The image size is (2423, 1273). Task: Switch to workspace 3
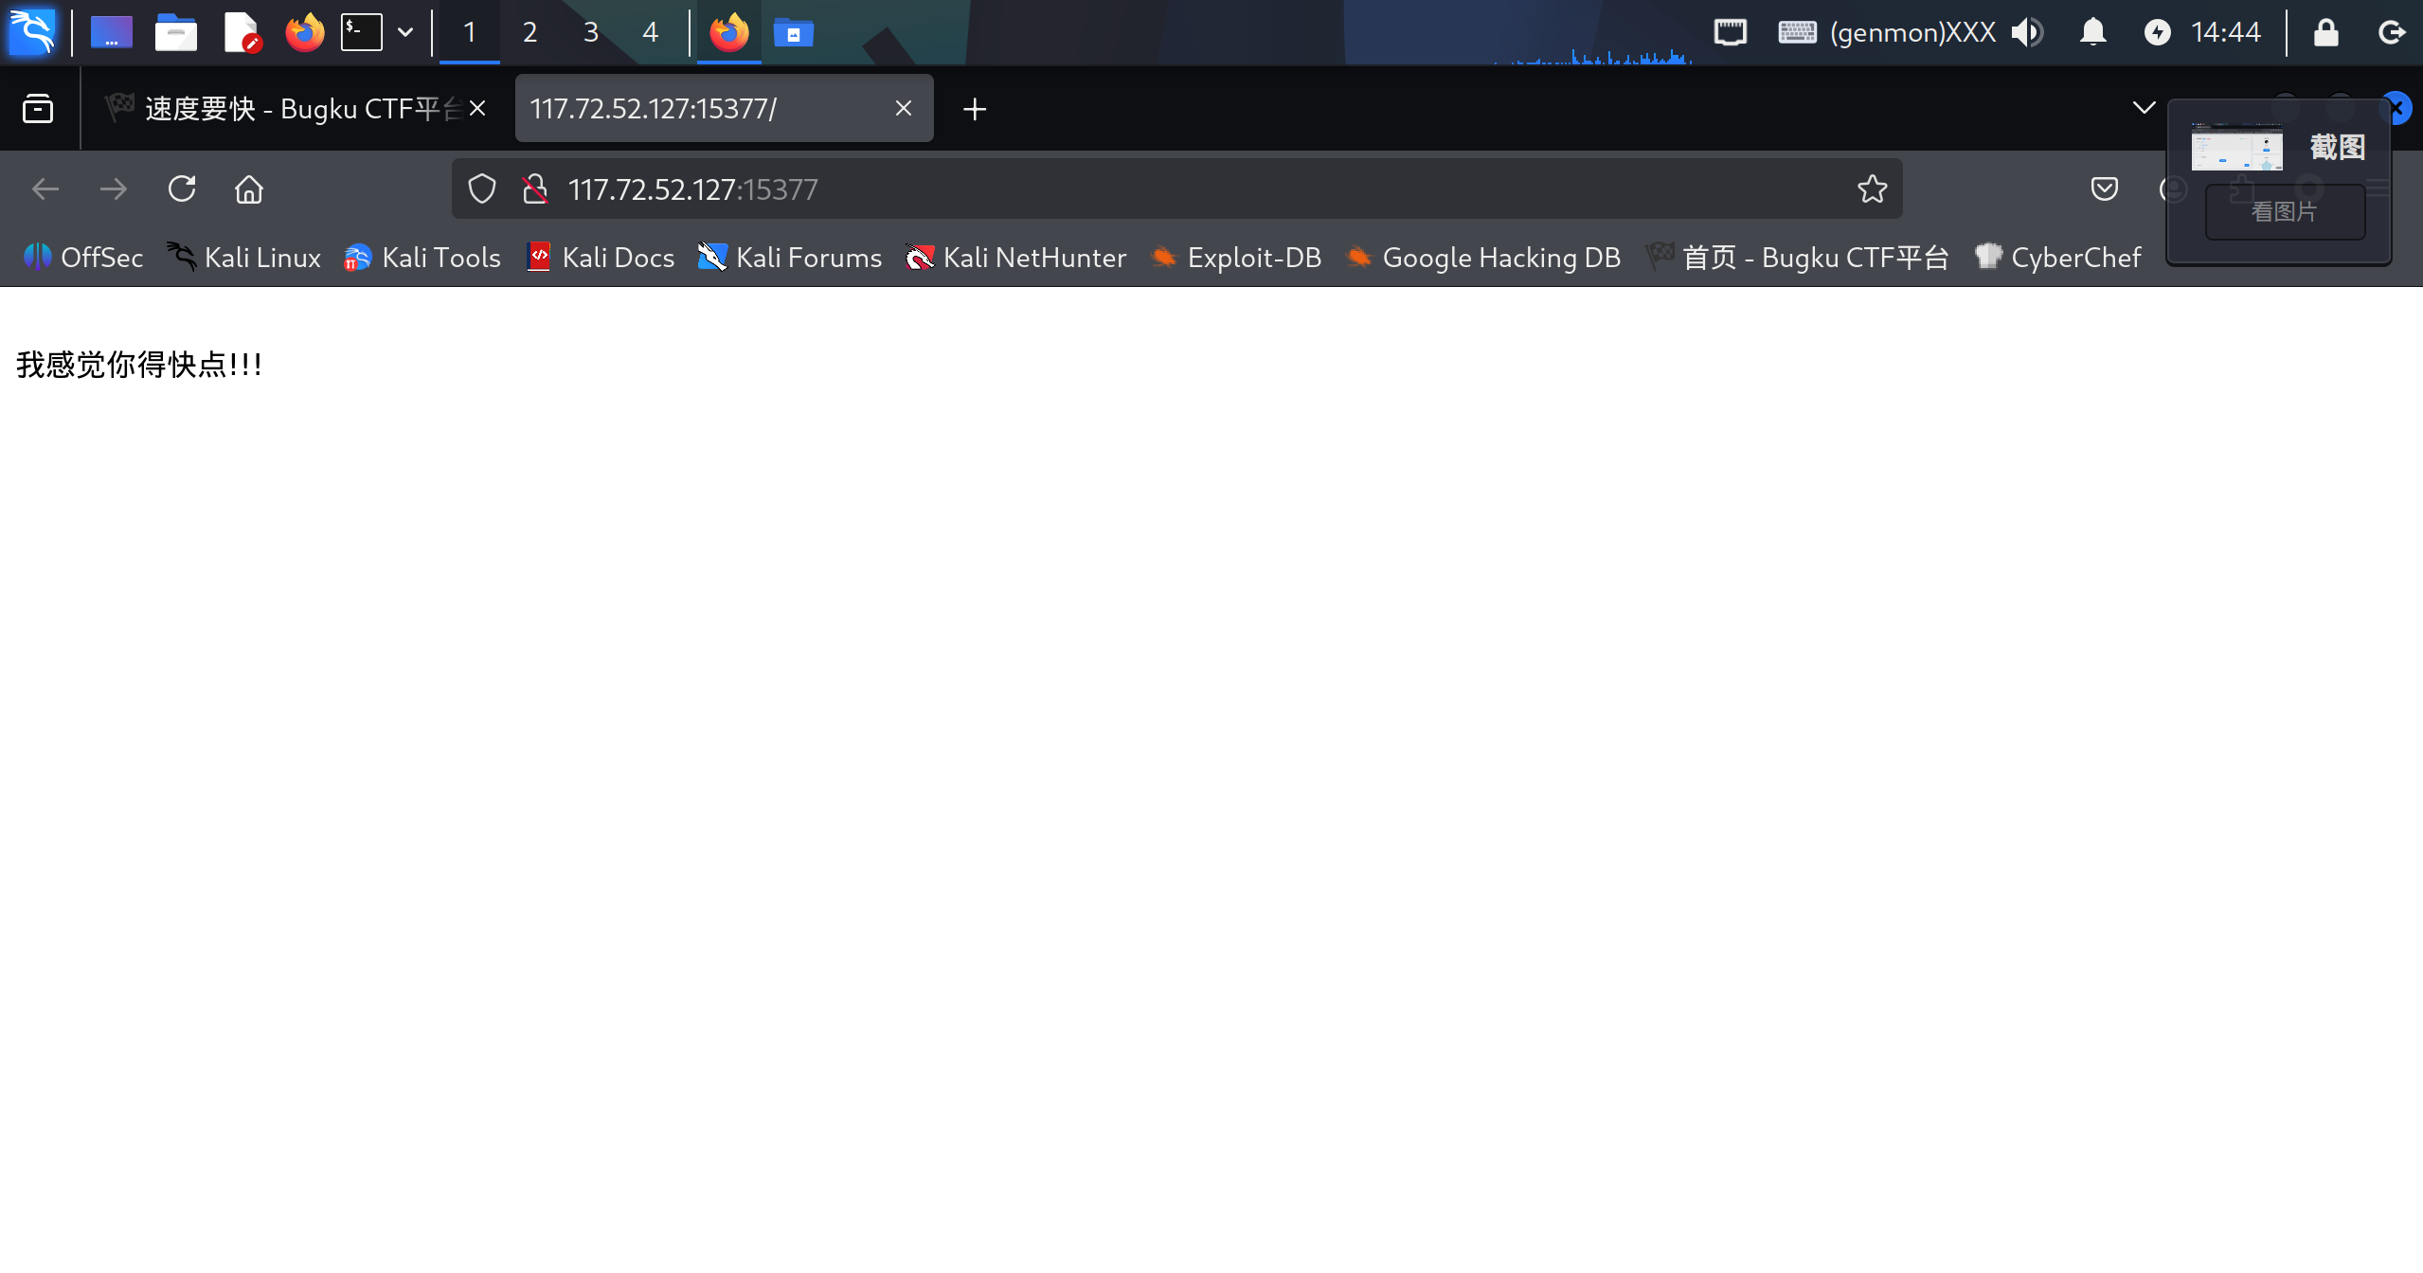tap(590, 32)
